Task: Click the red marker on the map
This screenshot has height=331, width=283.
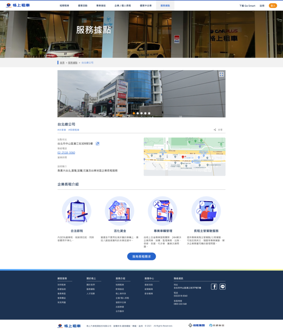Action: coord(183,157)
